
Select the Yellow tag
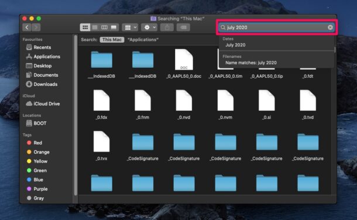tap(37, 161)
